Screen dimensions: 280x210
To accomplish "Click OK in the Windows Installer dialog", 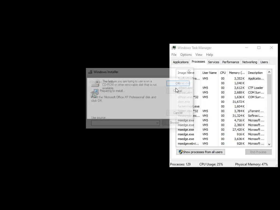I will coord(178,83).
